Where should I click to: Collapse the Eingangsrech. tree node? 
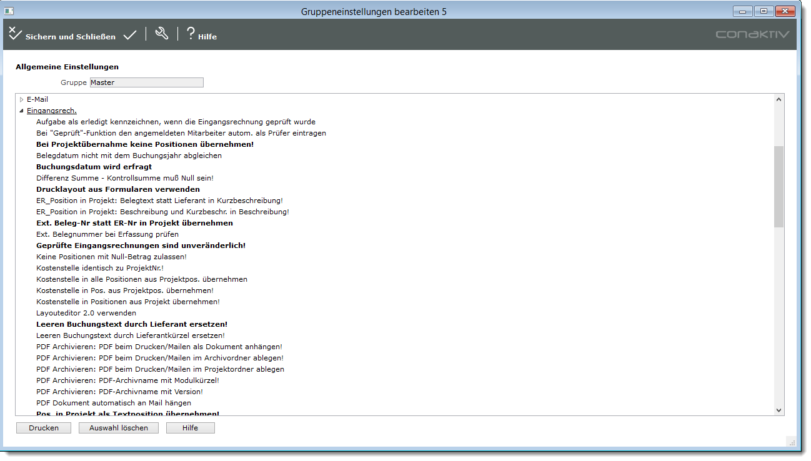pyautogui.click(x=21, y=111)
